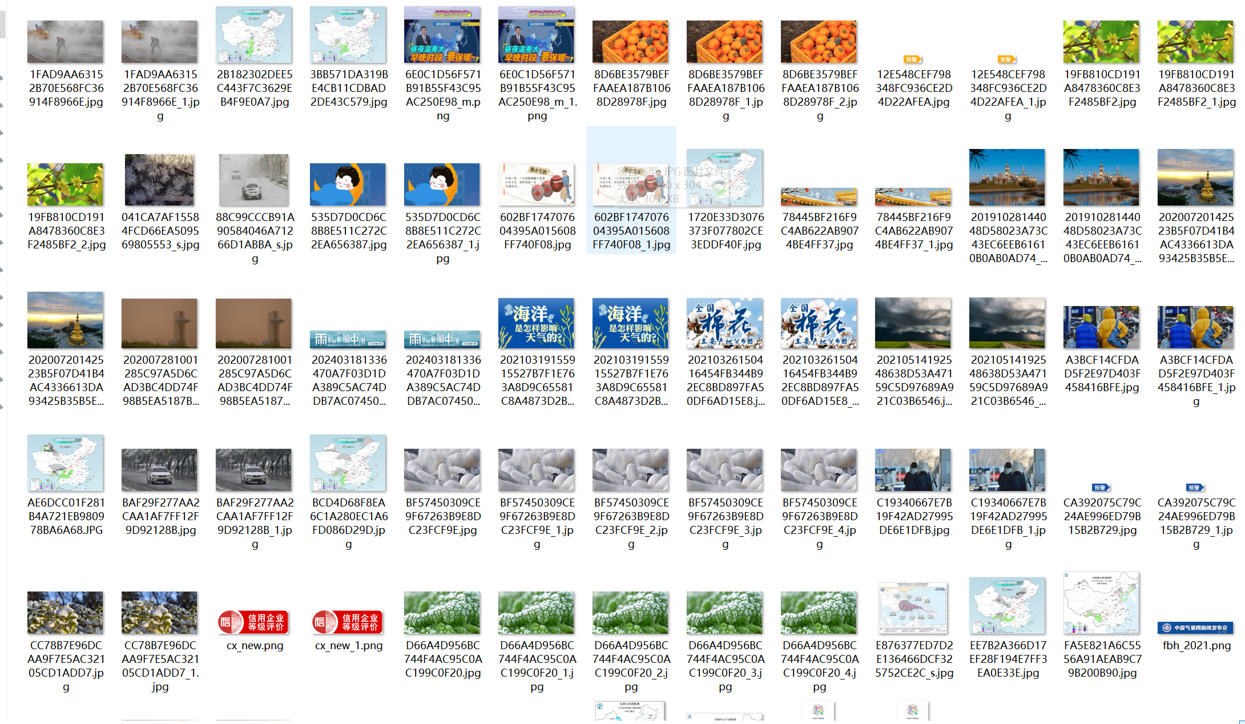Select the FA5E821A6C55...9B200B90.jpg map thumbnail
The height and width of the screenshot is (724, 1245).
coord(1101,602)
